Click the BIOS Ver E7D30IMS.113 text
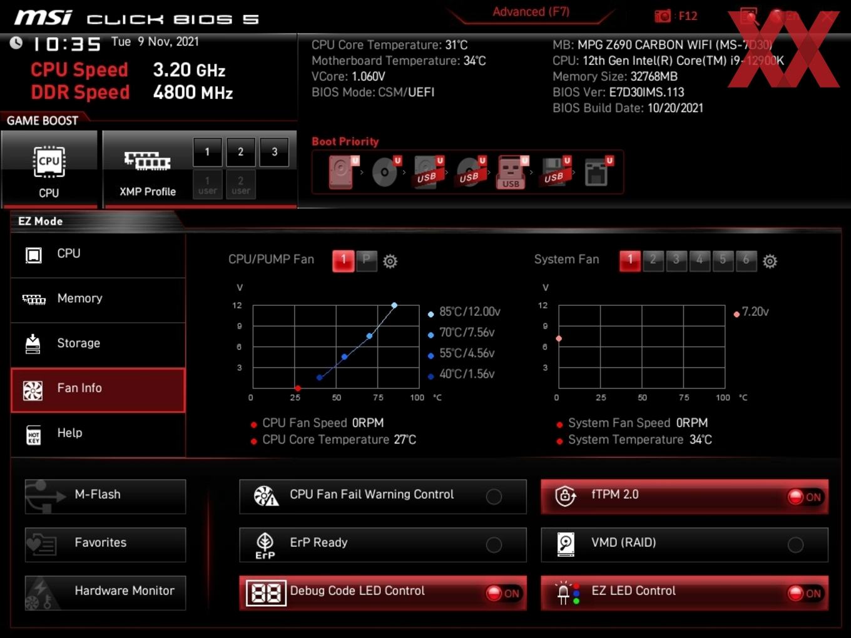 click(x=618, y=92)
